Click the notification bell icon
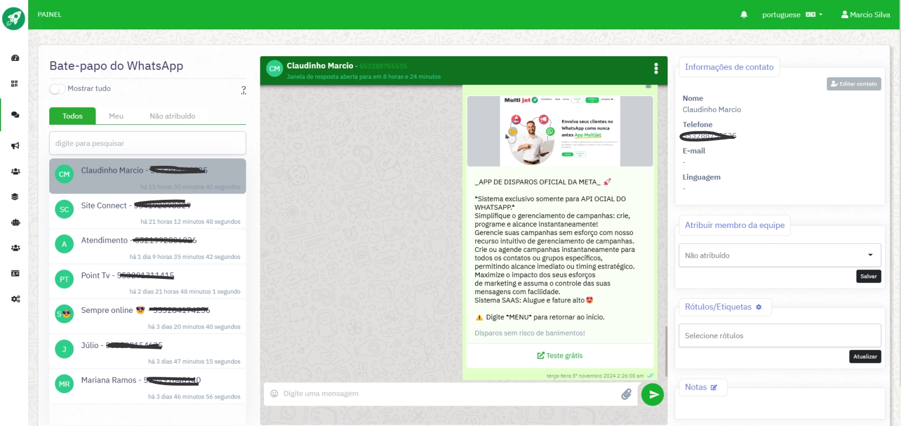This screenshot has height=426, width=901. 744,15
